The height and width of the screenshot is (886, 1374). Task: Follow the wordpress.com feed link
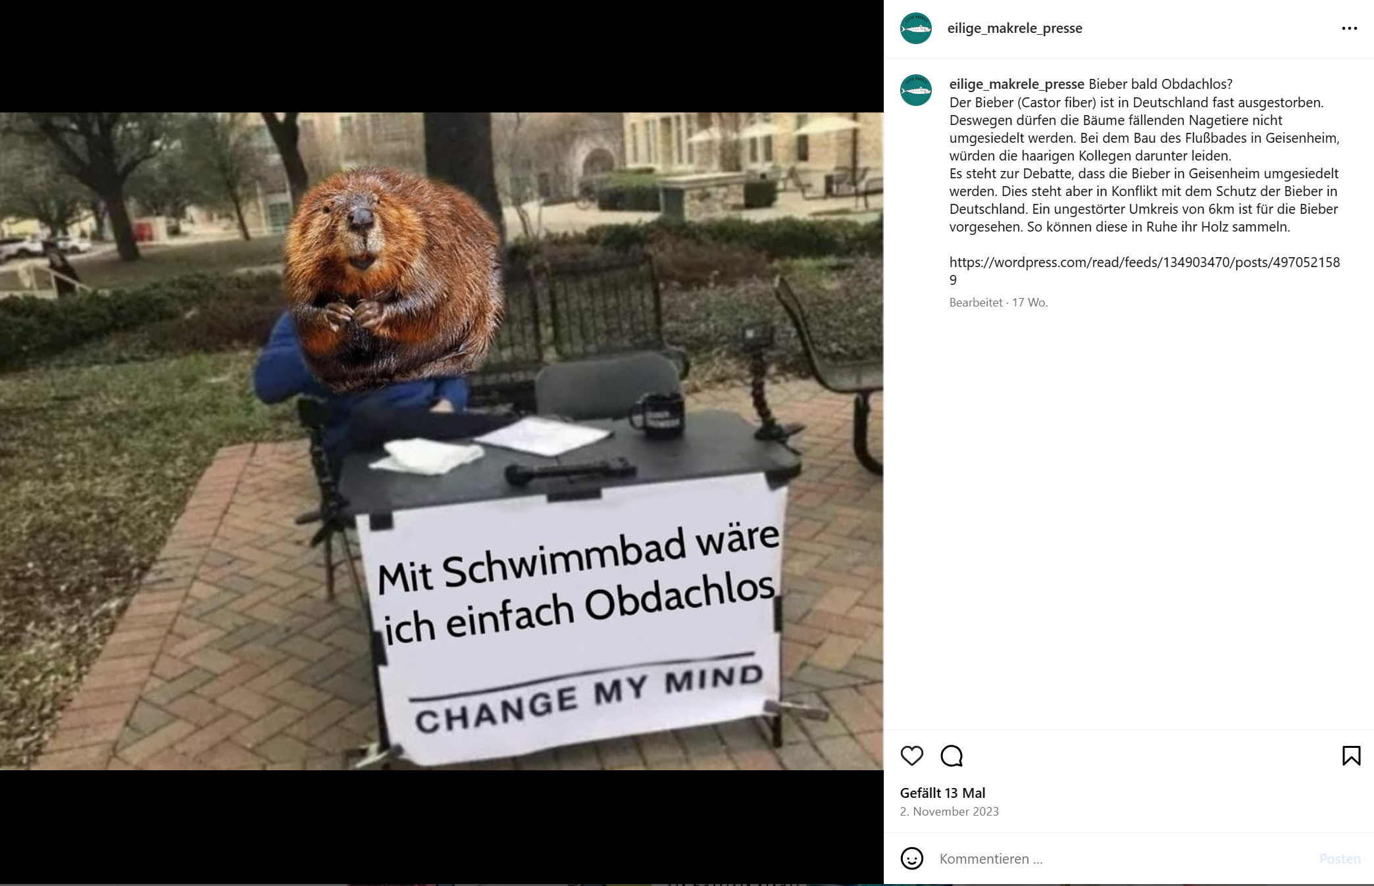coord(1144,271)
